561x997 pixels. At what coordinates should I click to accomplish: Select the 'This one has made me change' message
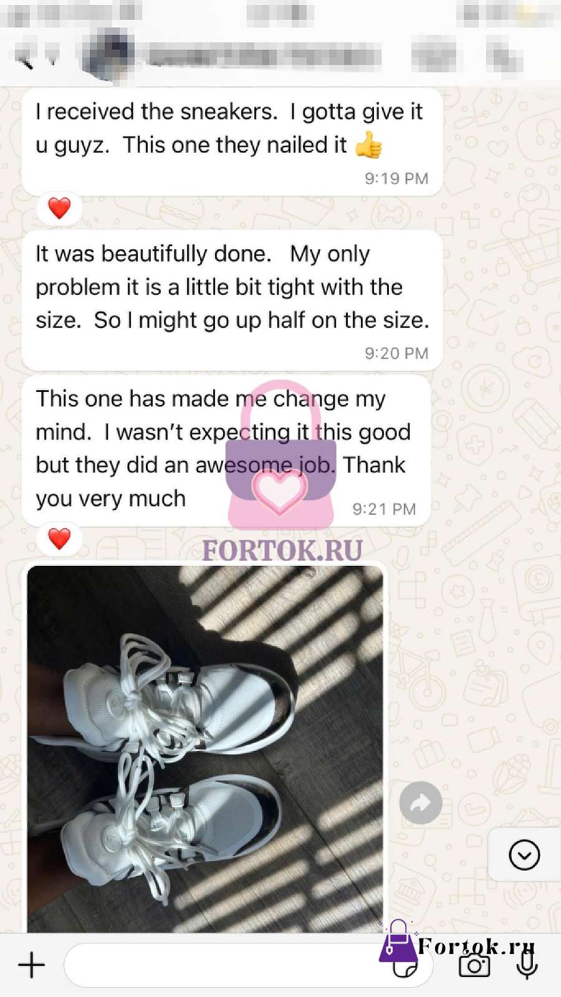click(x=226, y=451)
